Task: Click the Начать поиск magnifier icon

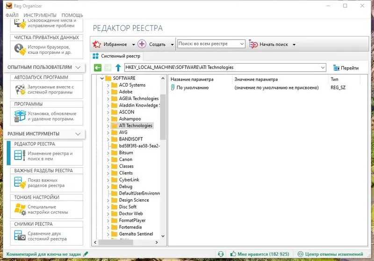Action: tap(253, 44)
